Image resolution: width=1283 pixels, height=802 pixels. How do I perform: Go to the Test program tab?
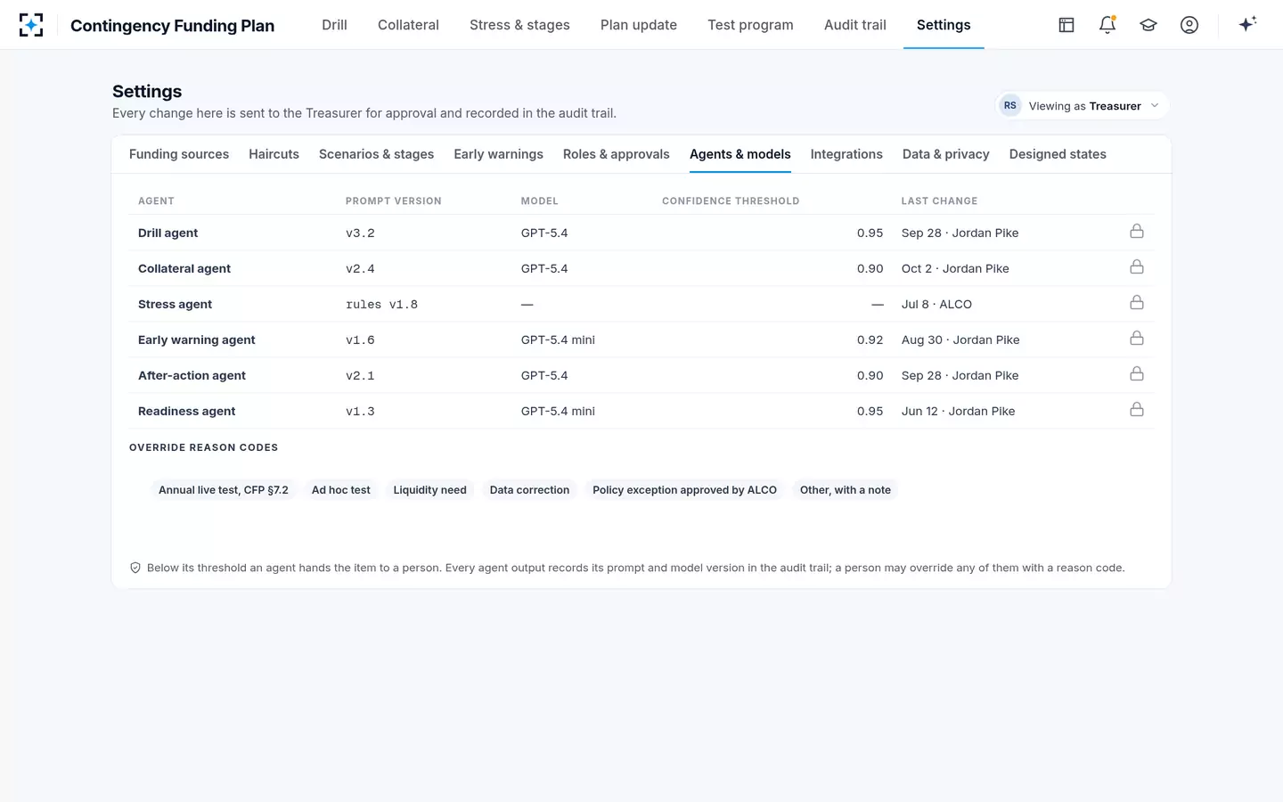(750, 25)
